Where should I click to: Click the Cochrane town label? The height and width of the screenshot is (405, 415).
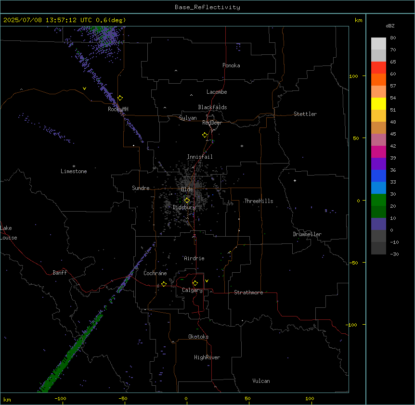tap(155, 273)
